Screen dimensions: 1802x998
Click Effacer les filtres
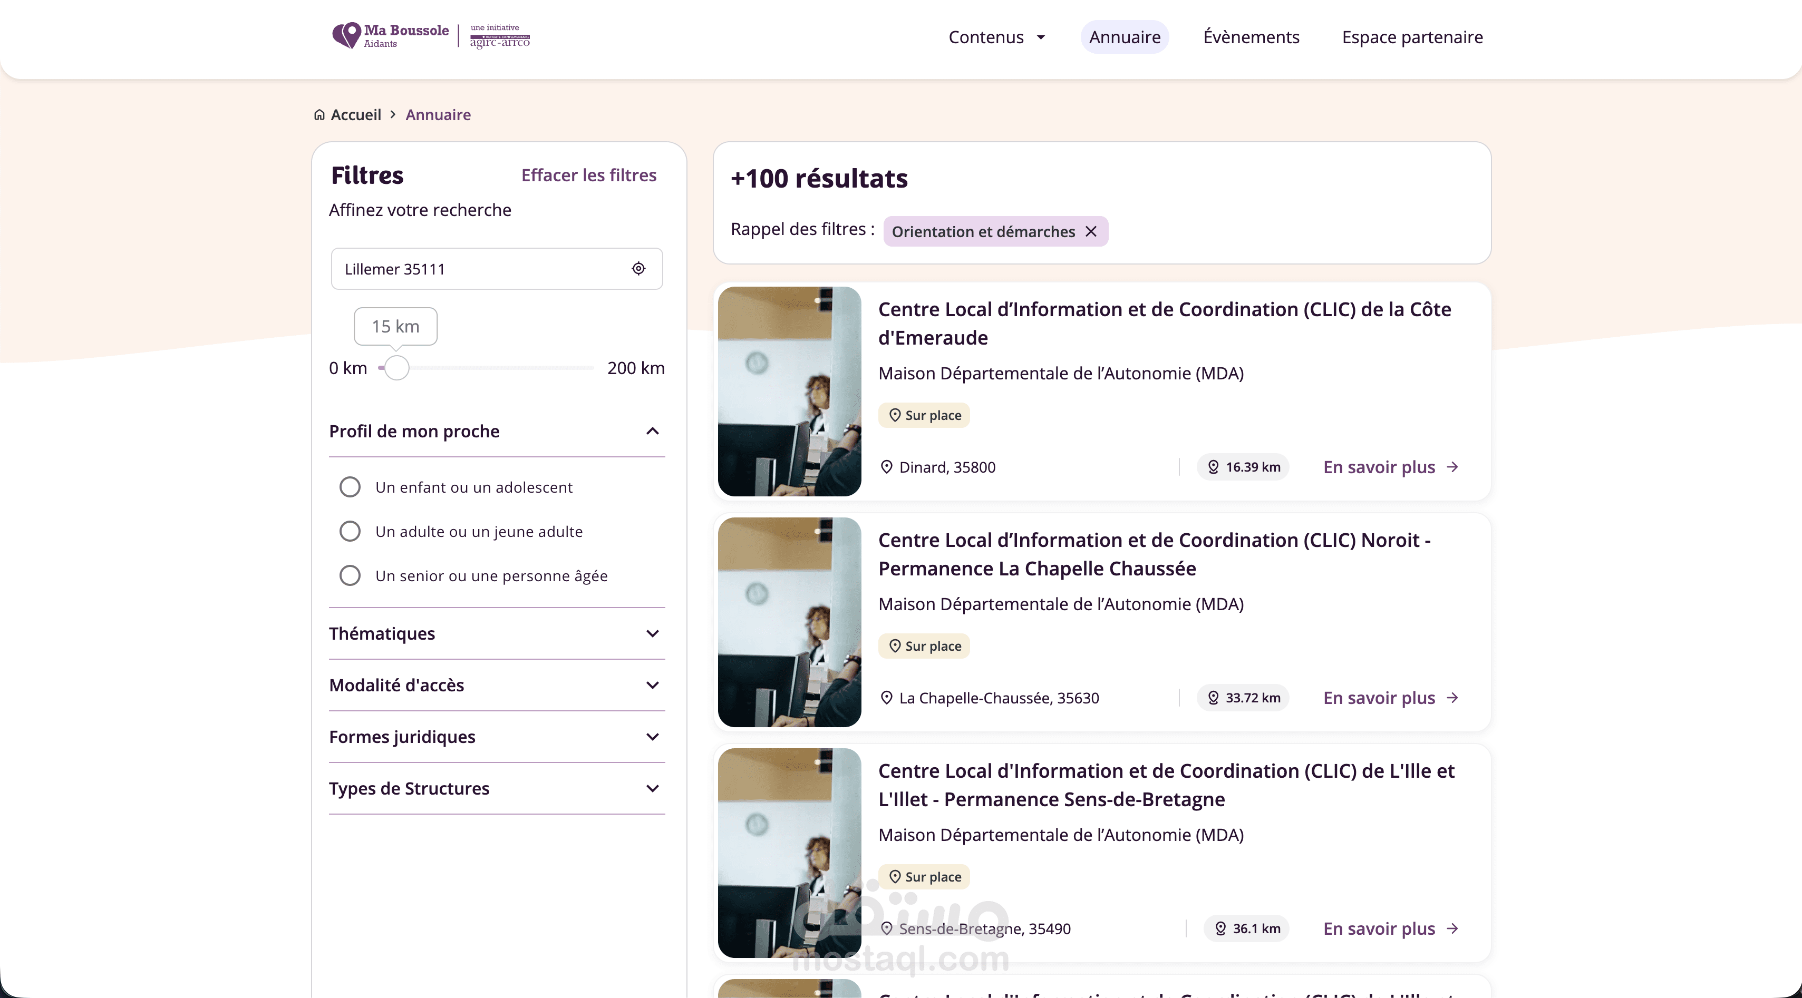click(588, 175)
